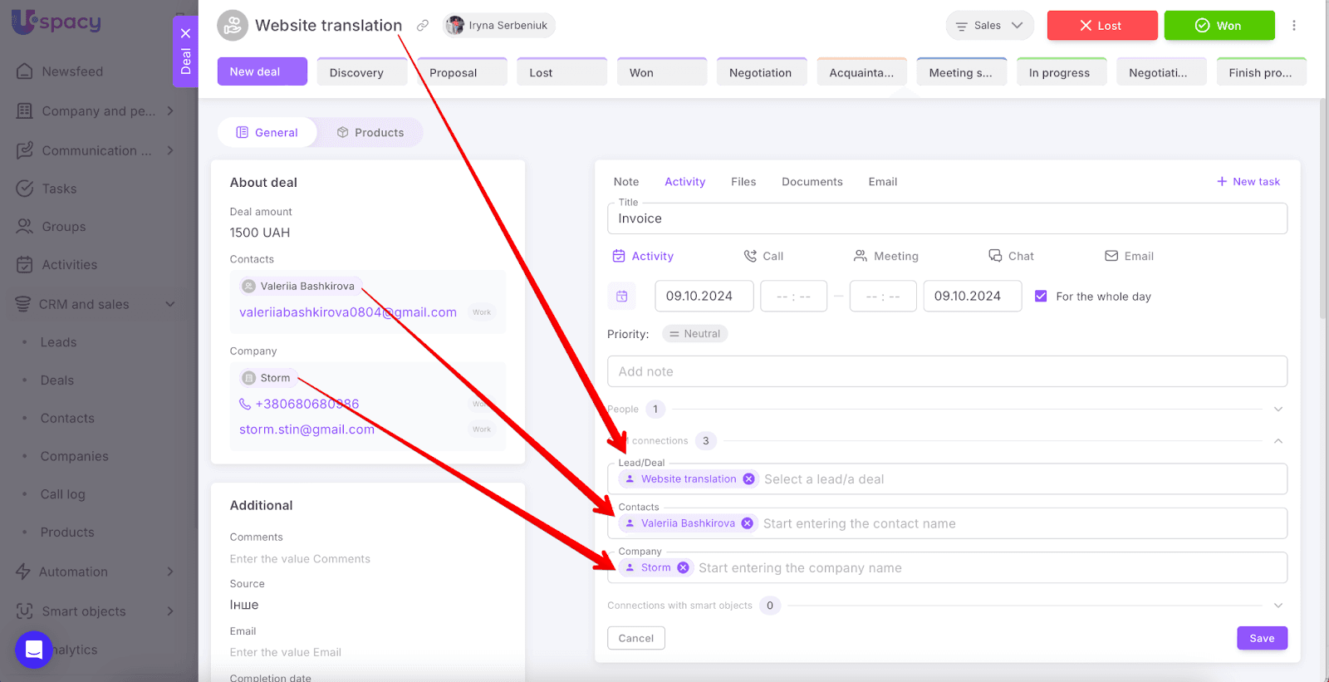Click the calendar icon next to start date
The width and height of the screenshot is (1329, 682).
(x=622, y=297)
